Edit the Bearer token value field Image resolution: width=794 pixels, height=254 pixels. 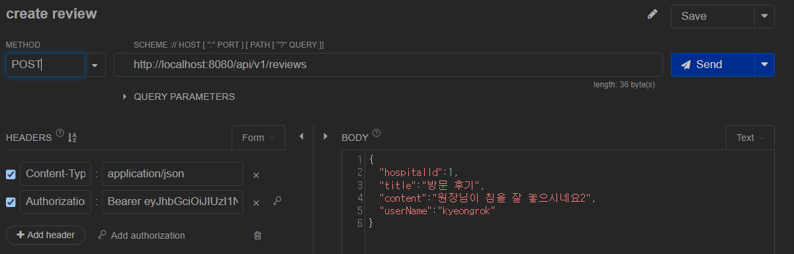(x=173, y=202)
